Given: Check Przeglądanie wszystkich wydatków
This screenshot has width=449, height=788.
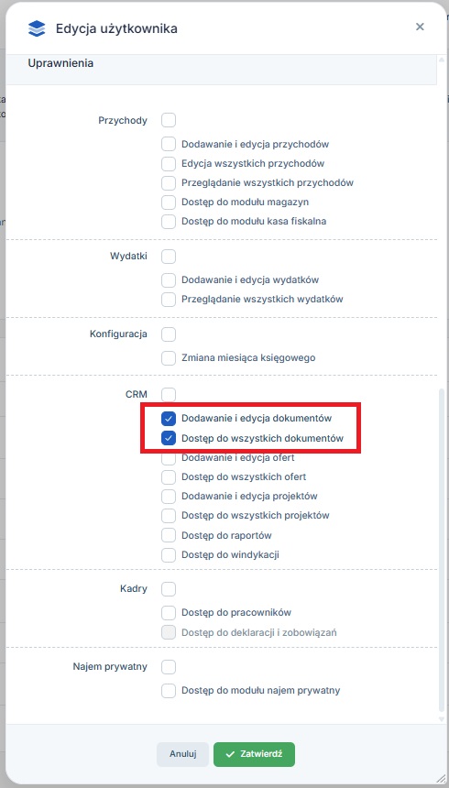Looking at the screenshot, I should click(169, 299).
